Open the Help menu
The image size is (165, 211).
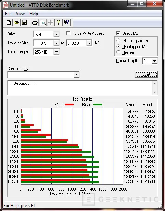34,14
